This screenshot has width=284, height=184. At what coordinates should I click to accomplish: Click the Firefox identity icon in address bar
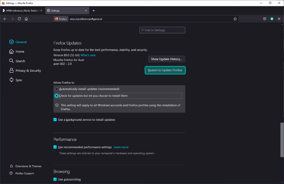point(61,19)
